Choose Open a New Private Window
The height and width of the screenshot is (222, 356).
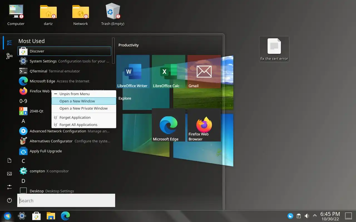84,108
